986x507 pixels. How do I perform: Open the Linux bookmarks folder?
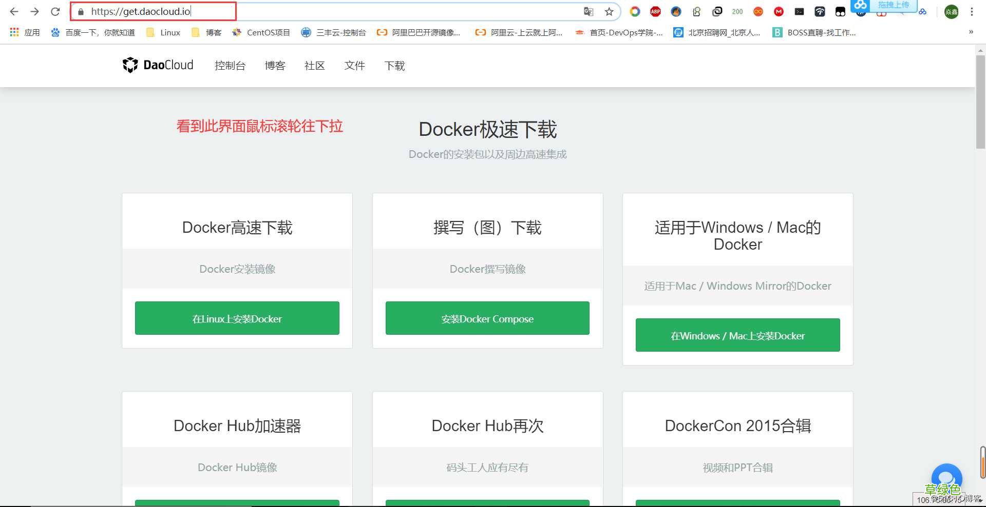pos(162,32)
